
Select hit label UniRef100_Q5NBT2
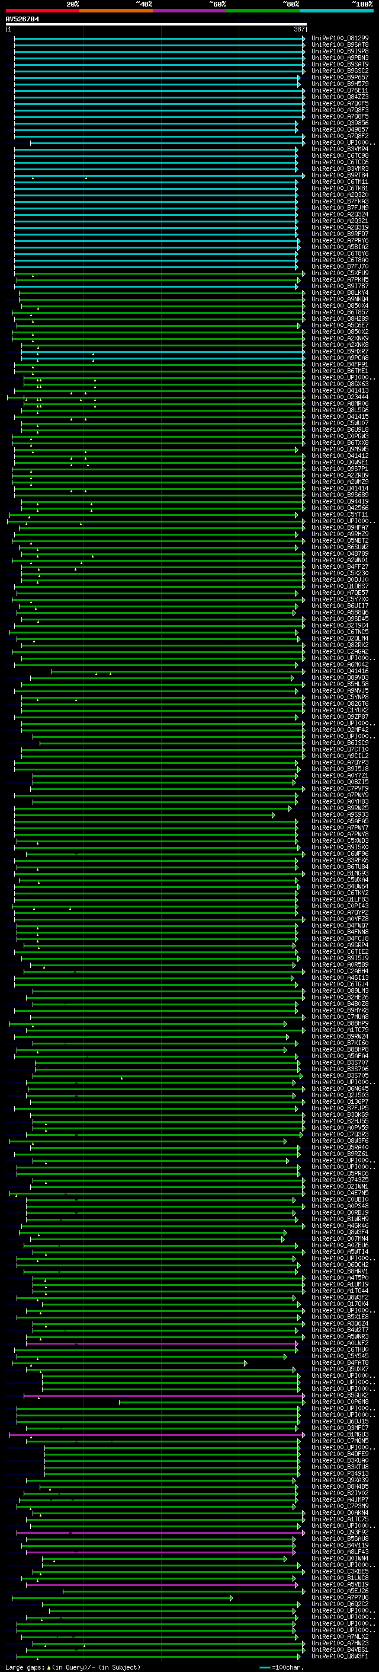tap(340, 540)
